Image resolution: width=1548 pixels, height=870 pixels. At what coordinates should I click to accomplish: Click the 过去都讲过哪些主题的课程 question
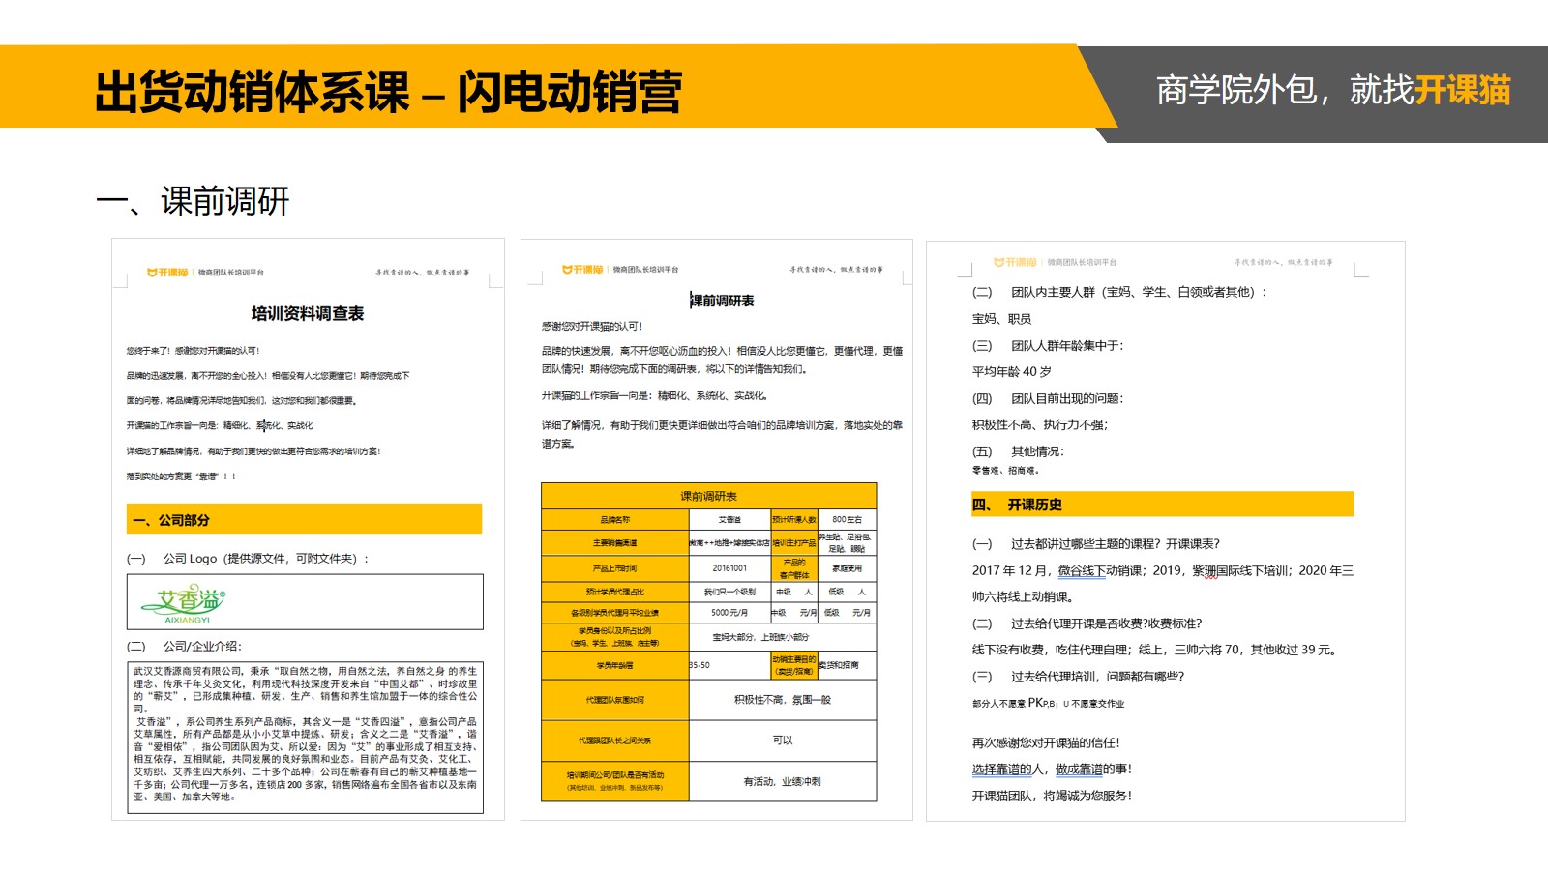[x=1096, y=544]
